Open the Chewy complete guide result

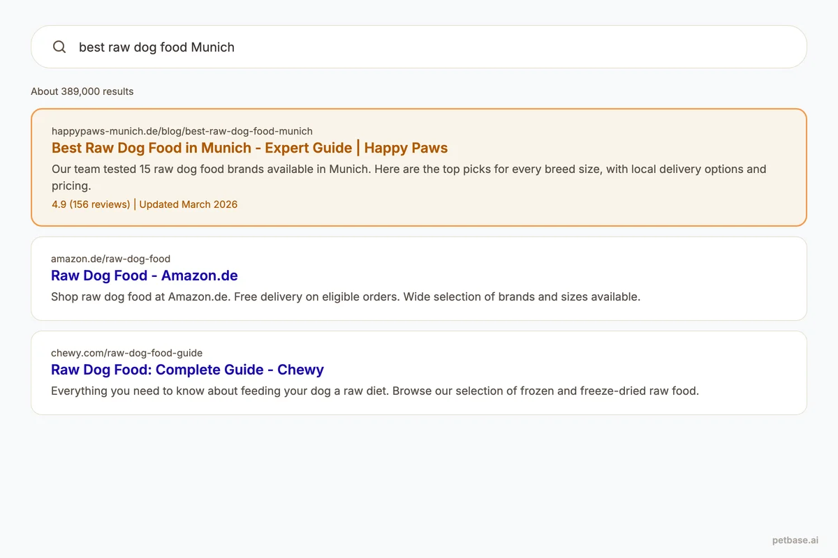187,370
